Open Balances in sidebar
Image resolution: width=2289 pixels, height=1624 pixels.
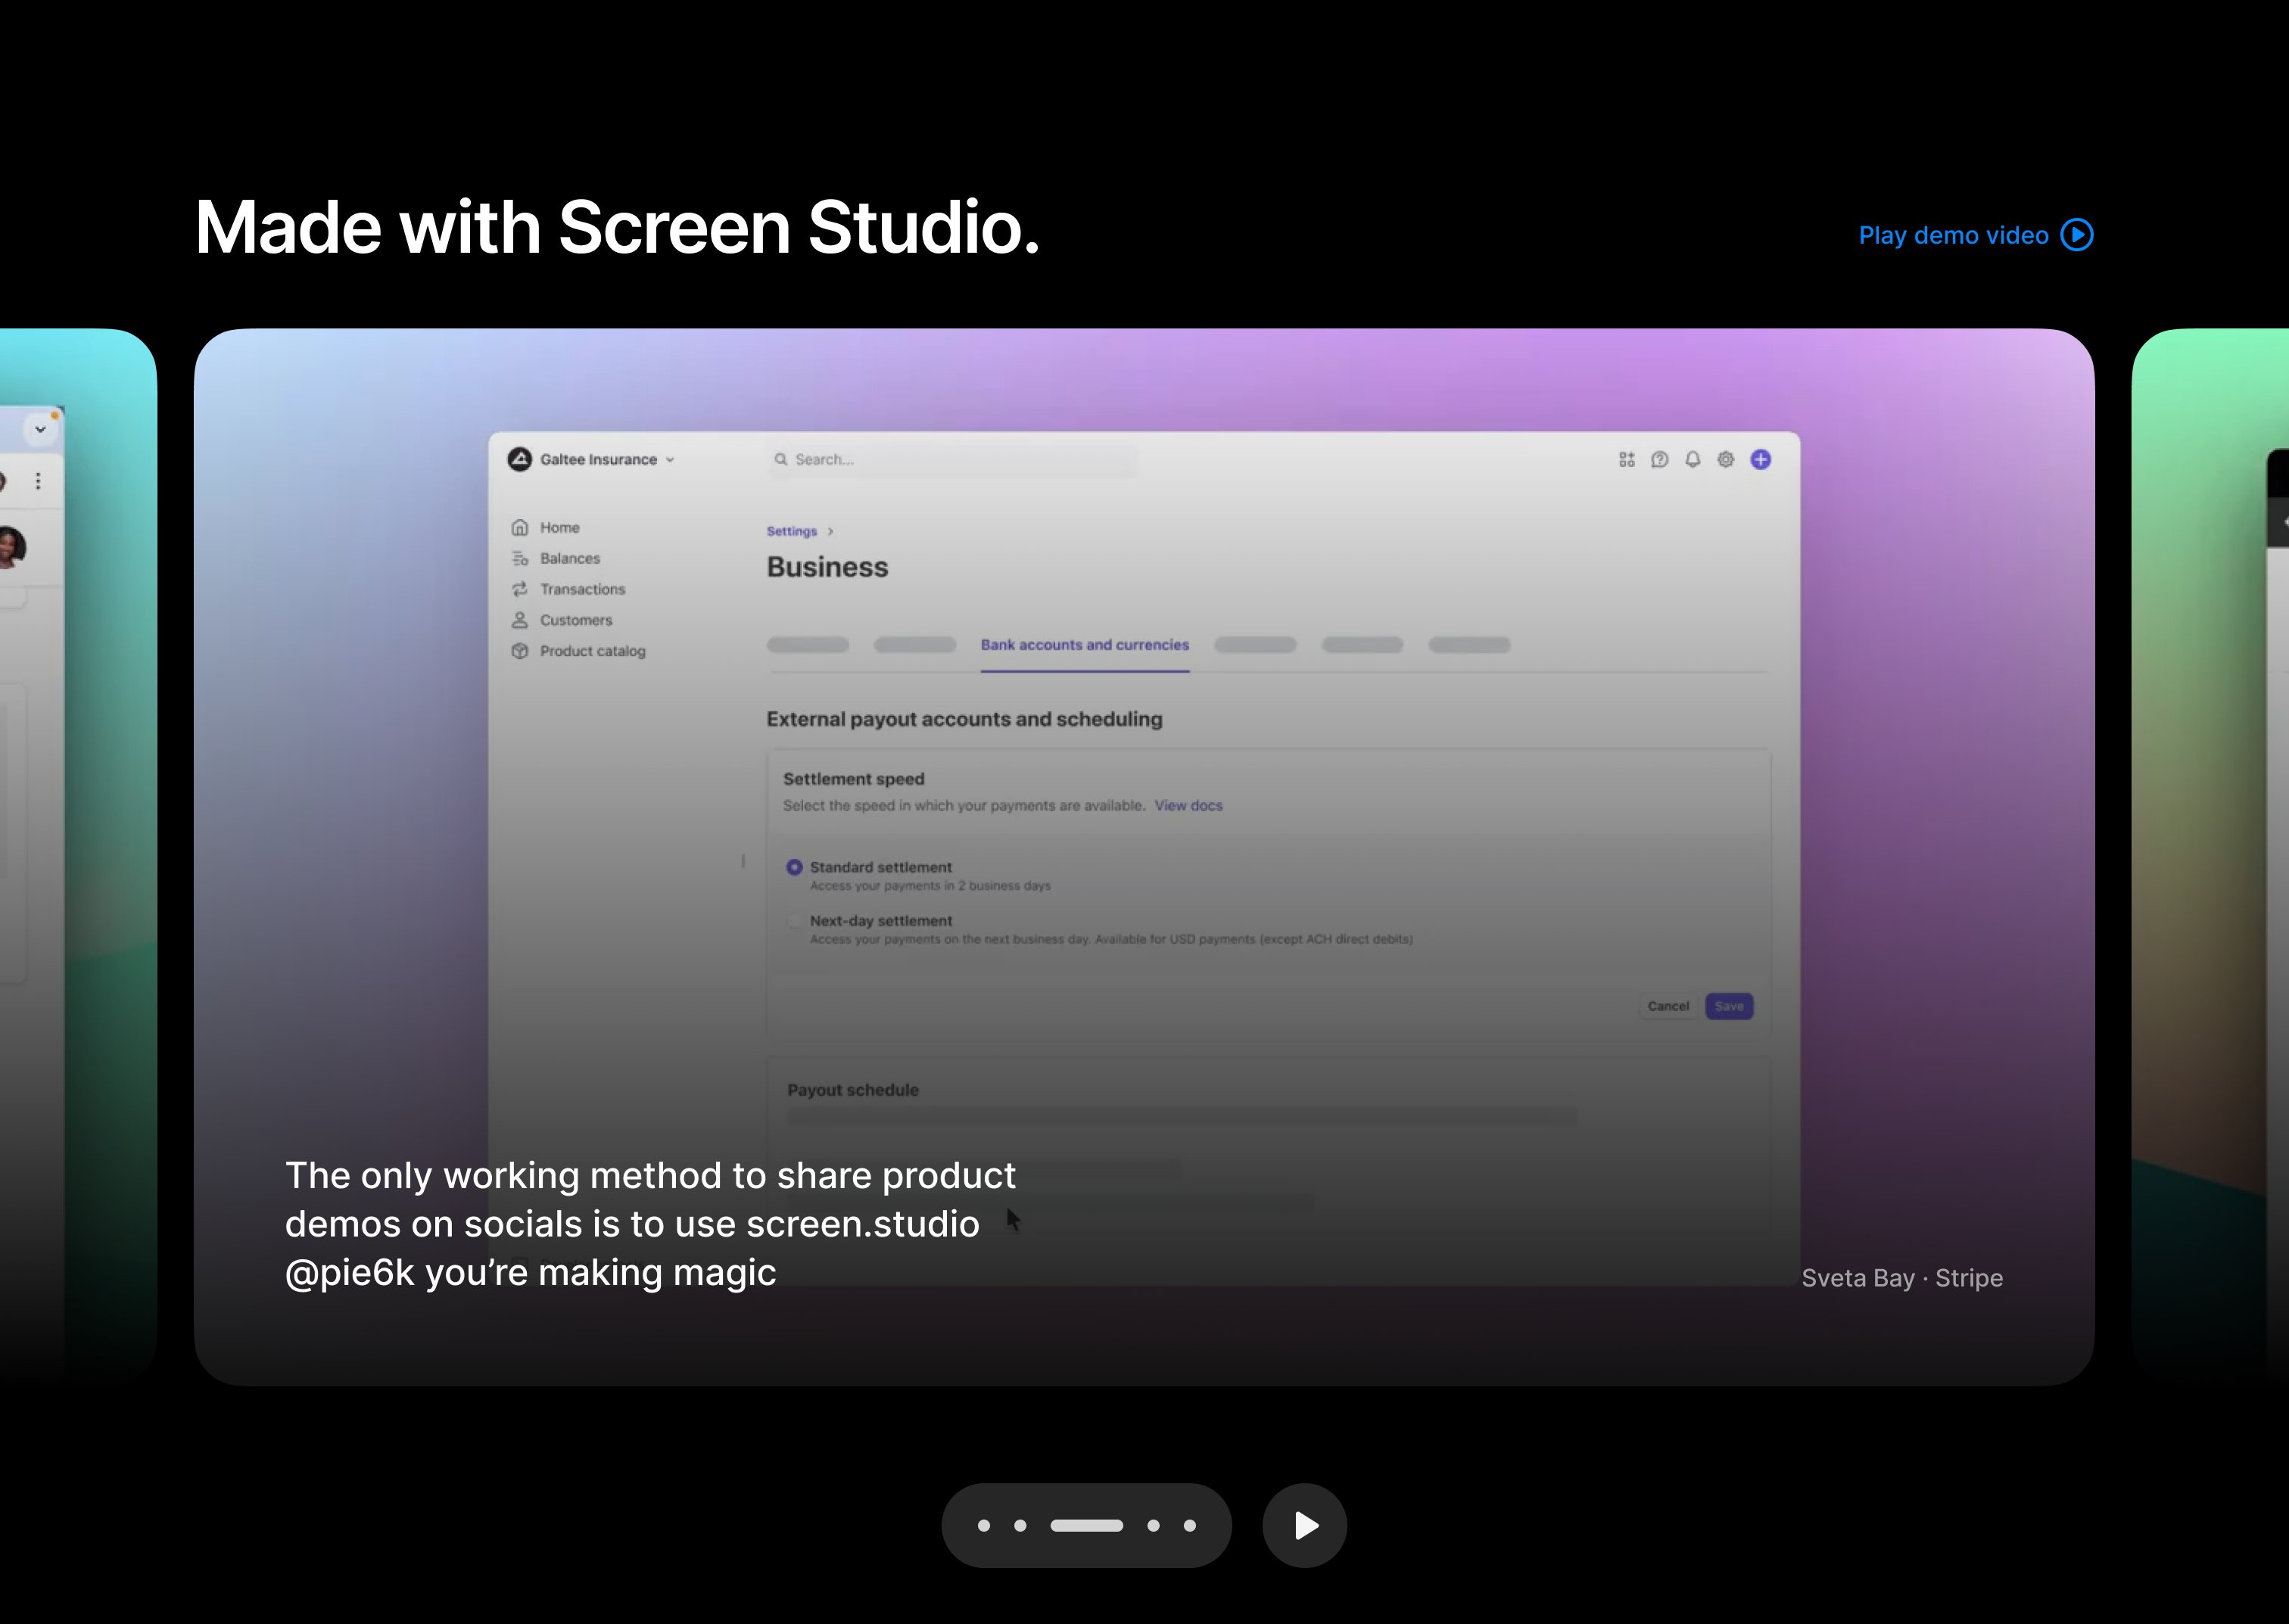click(570, 558)
